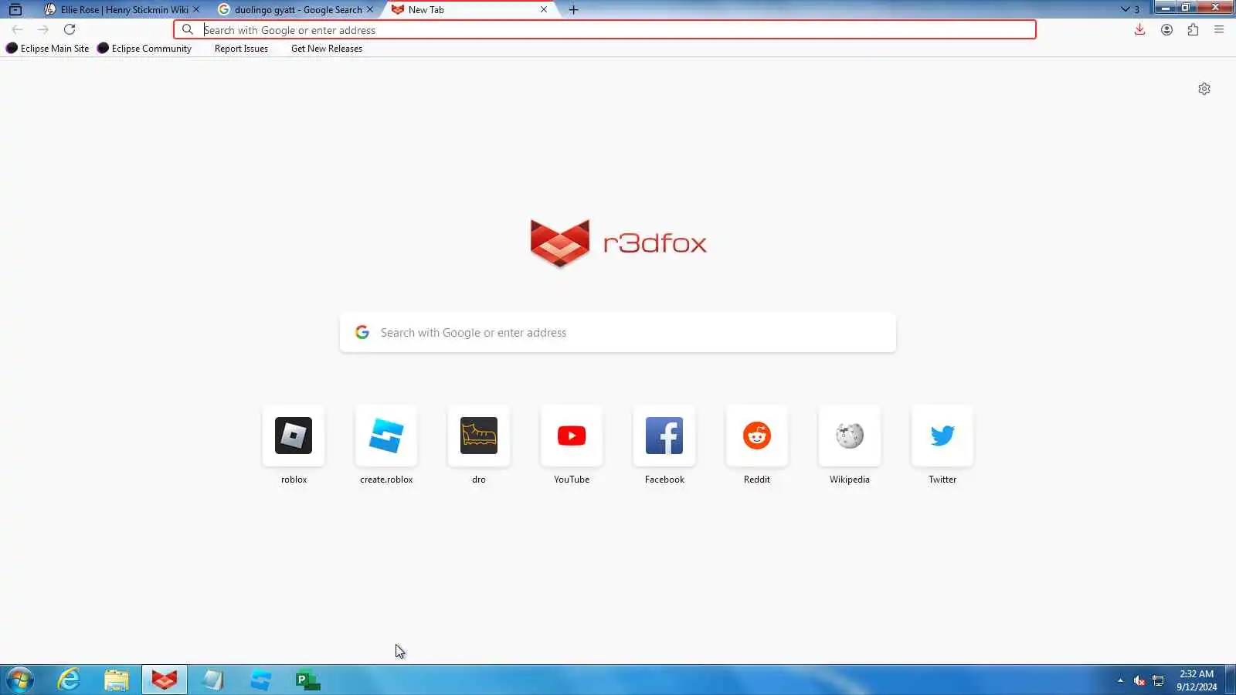Open the Eclipse Community bookmark
Viewport: 1236px width, 695px height.
tap(144, 48)
